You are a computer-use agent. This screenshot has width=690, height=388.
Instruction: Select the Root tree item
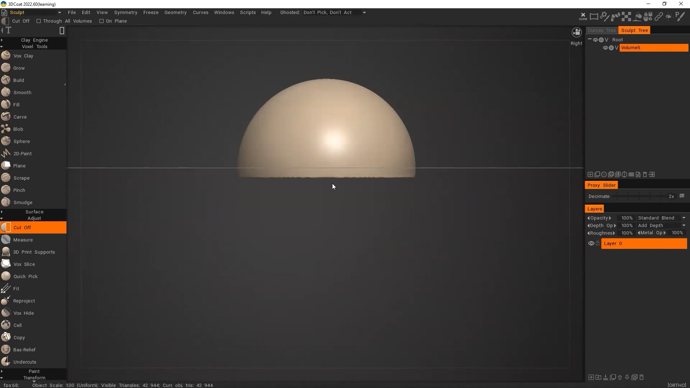[x=617, y=40]
